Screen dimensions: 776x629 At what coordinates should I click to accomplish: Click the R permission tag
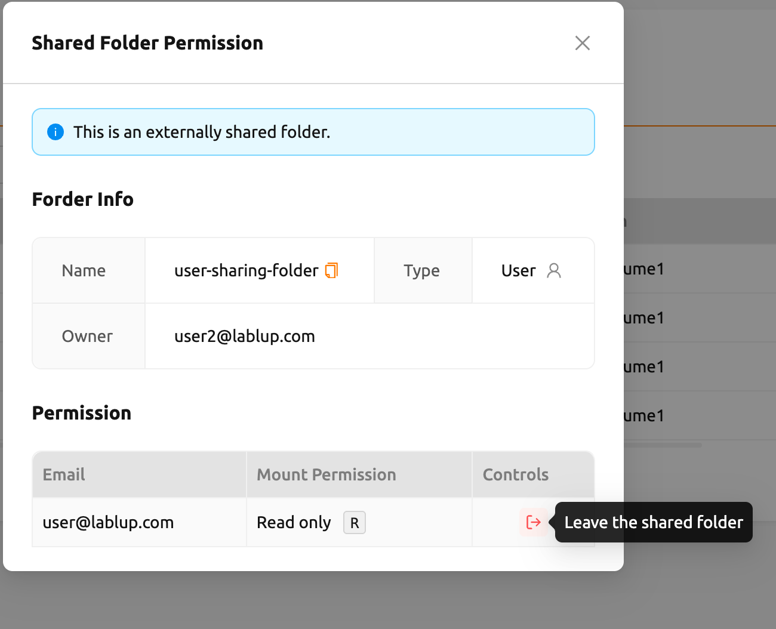pyautogui.click(x=355, y=523)
